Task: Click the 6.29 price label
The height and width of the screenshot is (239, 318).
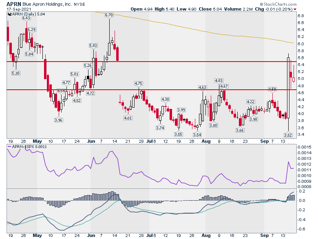Action: pyautogui.click(x=32, y=30)
